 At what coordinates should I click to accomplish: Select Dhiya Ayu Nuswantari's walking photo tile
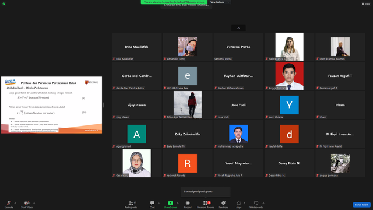(x=188, y=105)
